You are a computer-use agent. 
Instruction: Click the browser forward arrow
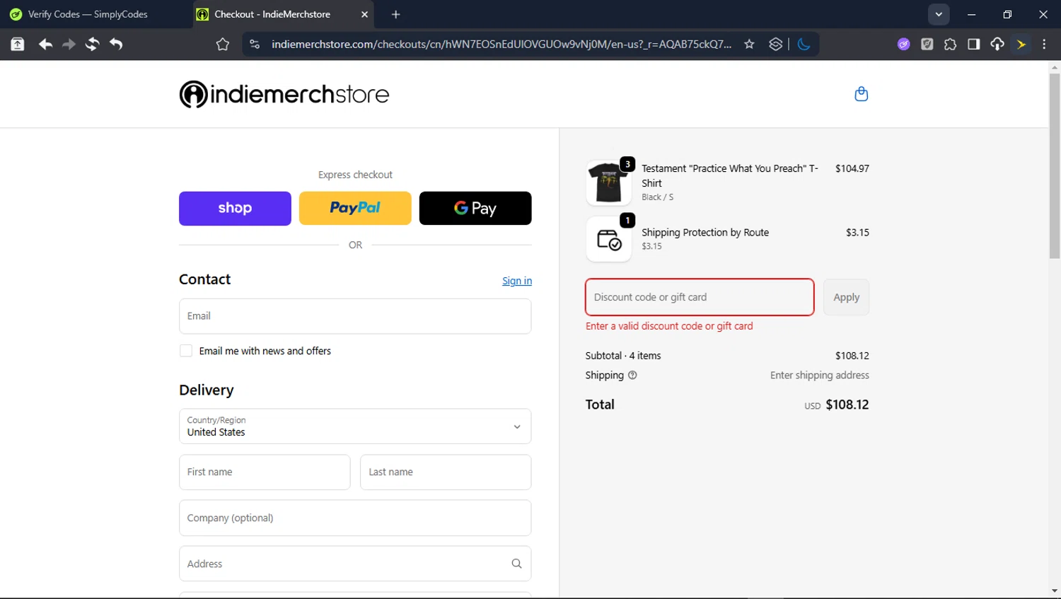tap(69, 44)
